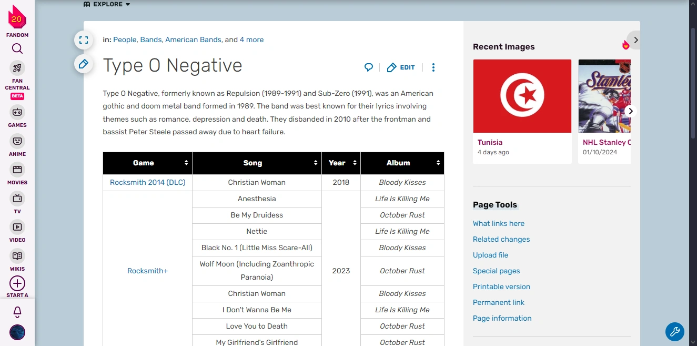Select the 'Be My Druidess' cell

coord(257,215)
